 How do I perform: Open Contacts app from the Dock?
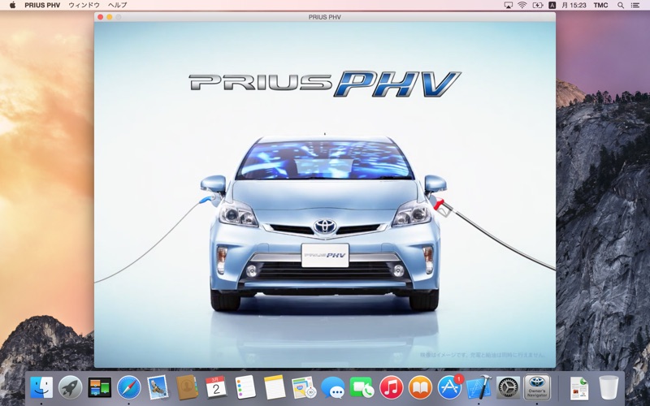pyautogui.click(x=187, y=388)
